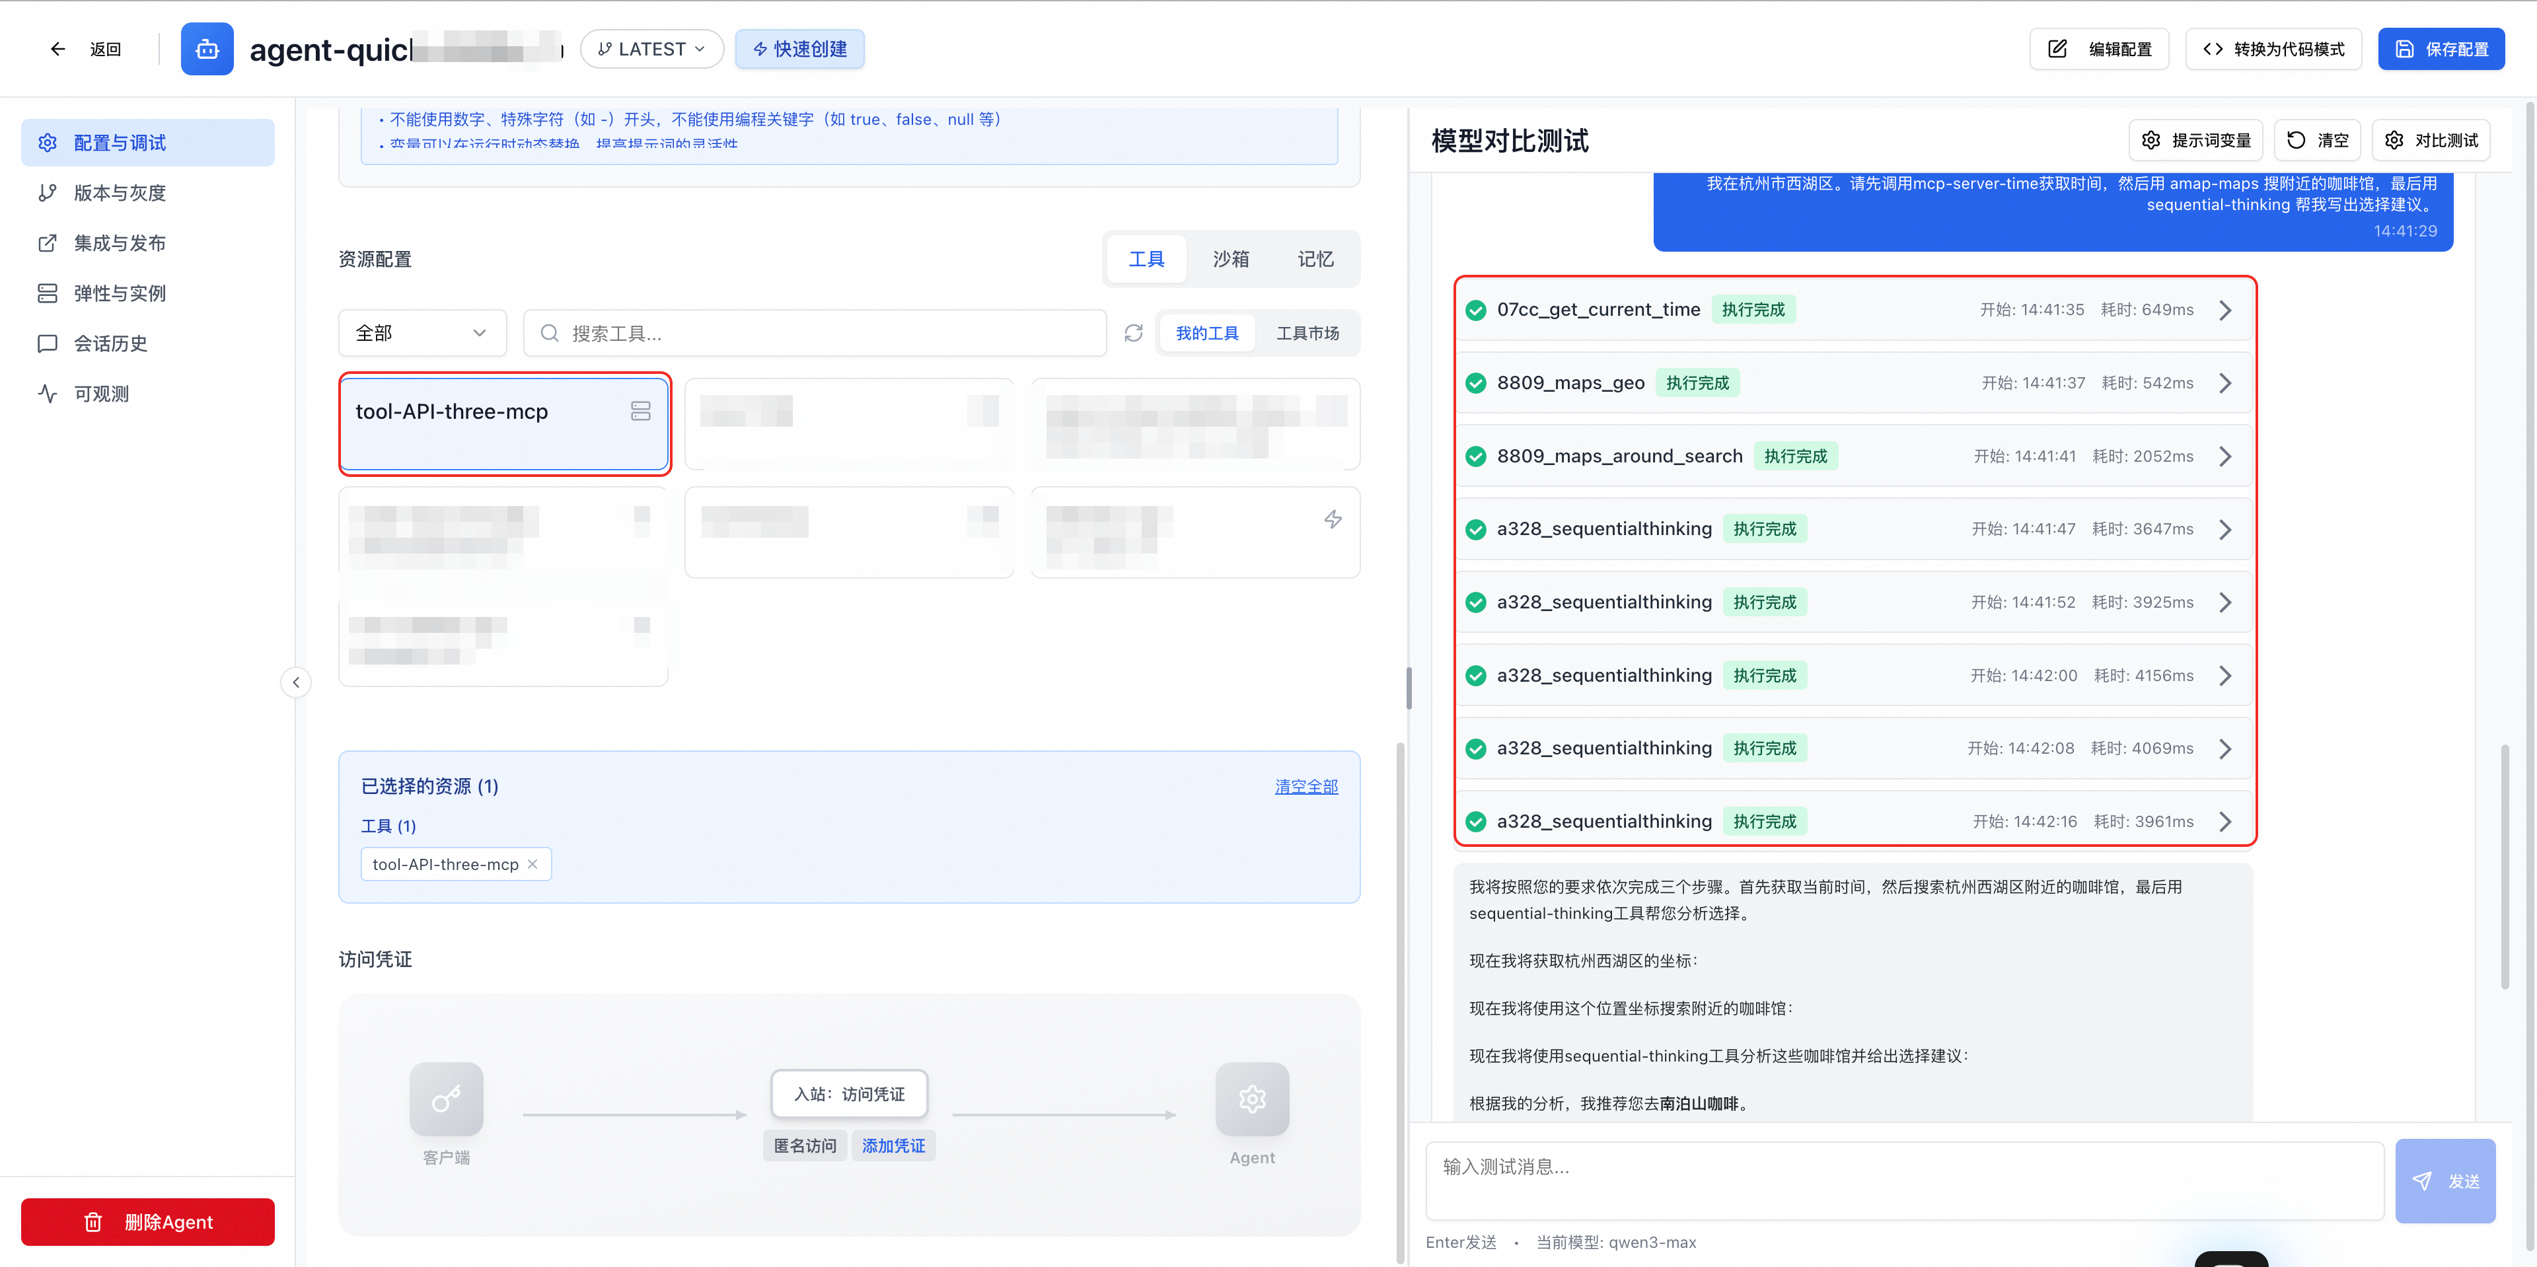Expand the 07cc_get_current_time execution row

(2224, 310)
